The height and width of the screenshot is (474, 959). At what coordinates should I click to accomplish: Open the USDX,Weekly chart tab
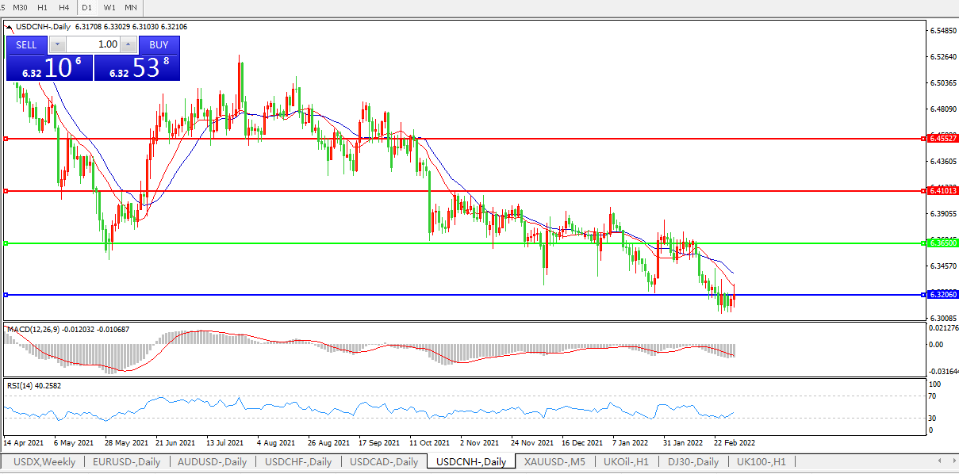click(x=44, y=461)
